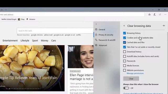Image resolution: width=168 pixels, height=94 pixels.
Task: Open Manage permissions link
Action: [135, 73]
